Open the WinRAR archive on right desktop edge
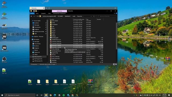This screenshot has width=172, height=97. tap(168, 60)
